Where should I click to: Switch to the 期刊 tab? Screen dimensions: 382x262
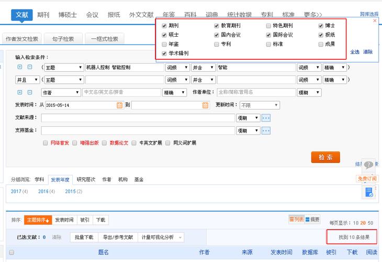coord(43,15)
